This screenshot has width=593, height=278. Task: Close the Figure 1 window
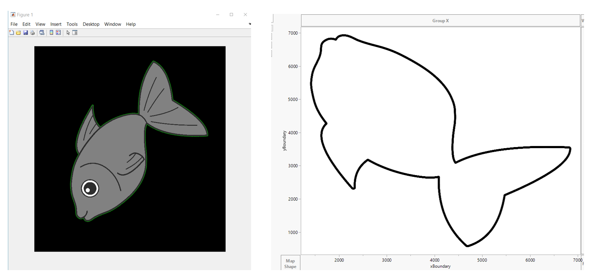coord(245,15)
